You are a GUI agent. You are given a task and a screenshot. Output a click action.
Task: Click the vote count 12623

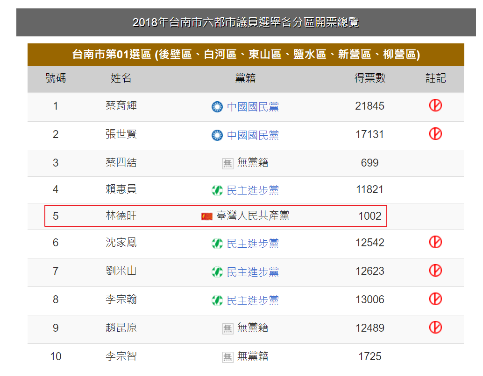tap(369, 271)
